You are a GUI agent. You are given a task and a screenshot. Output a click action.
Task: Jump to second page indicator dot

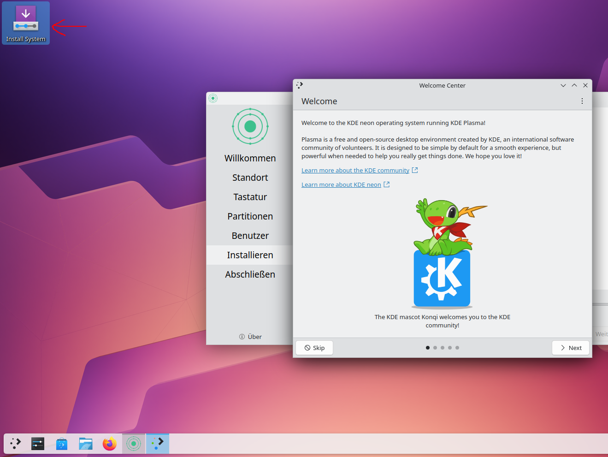435,348
